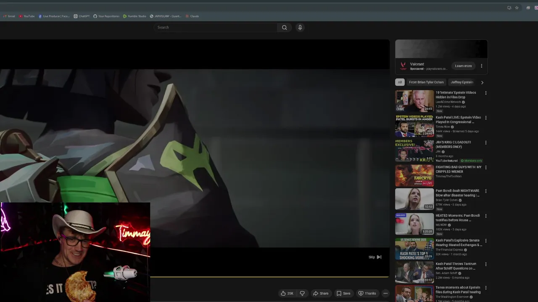Open options for HEATED Moments video
This screenshot has height=302, width=538.
(486, 216)
